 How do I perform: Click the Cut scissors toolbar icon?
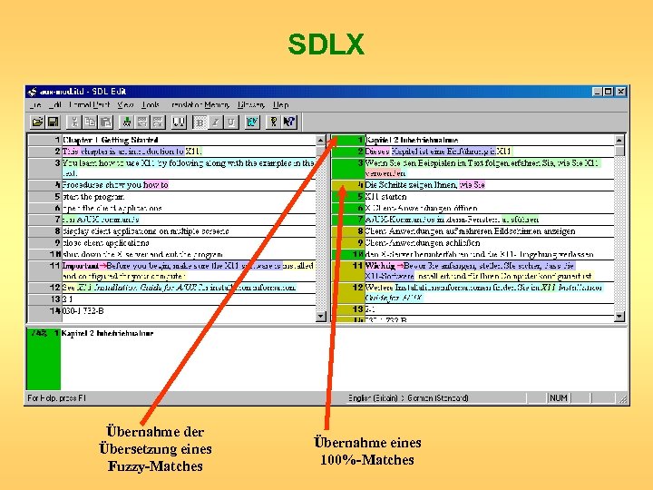[x=74, y=122]
